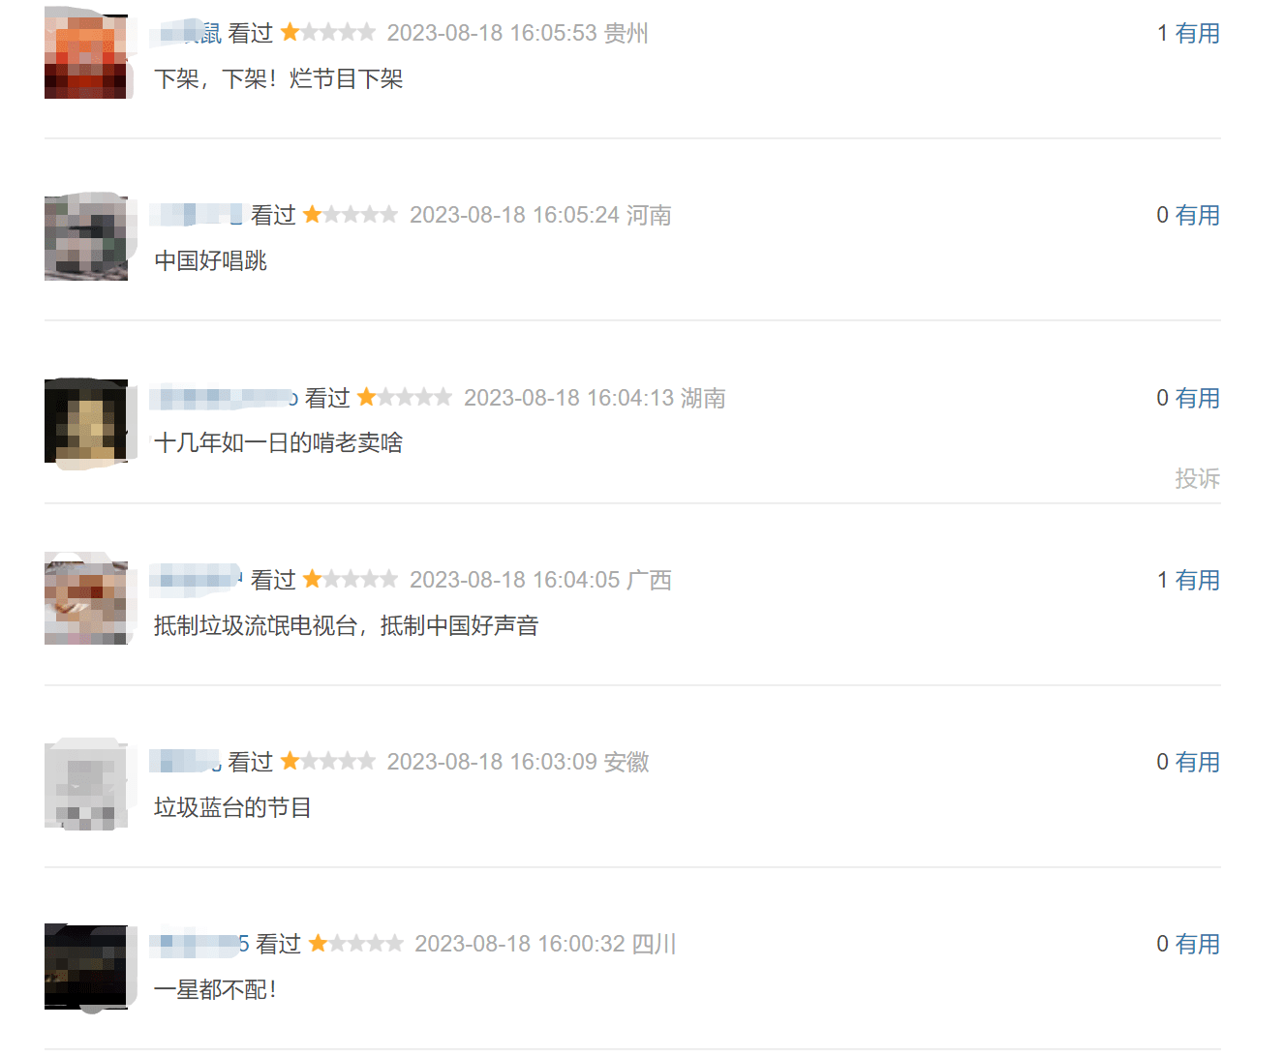
Task: Open avatar of the Henan reviewer
Action: point(86,238)
